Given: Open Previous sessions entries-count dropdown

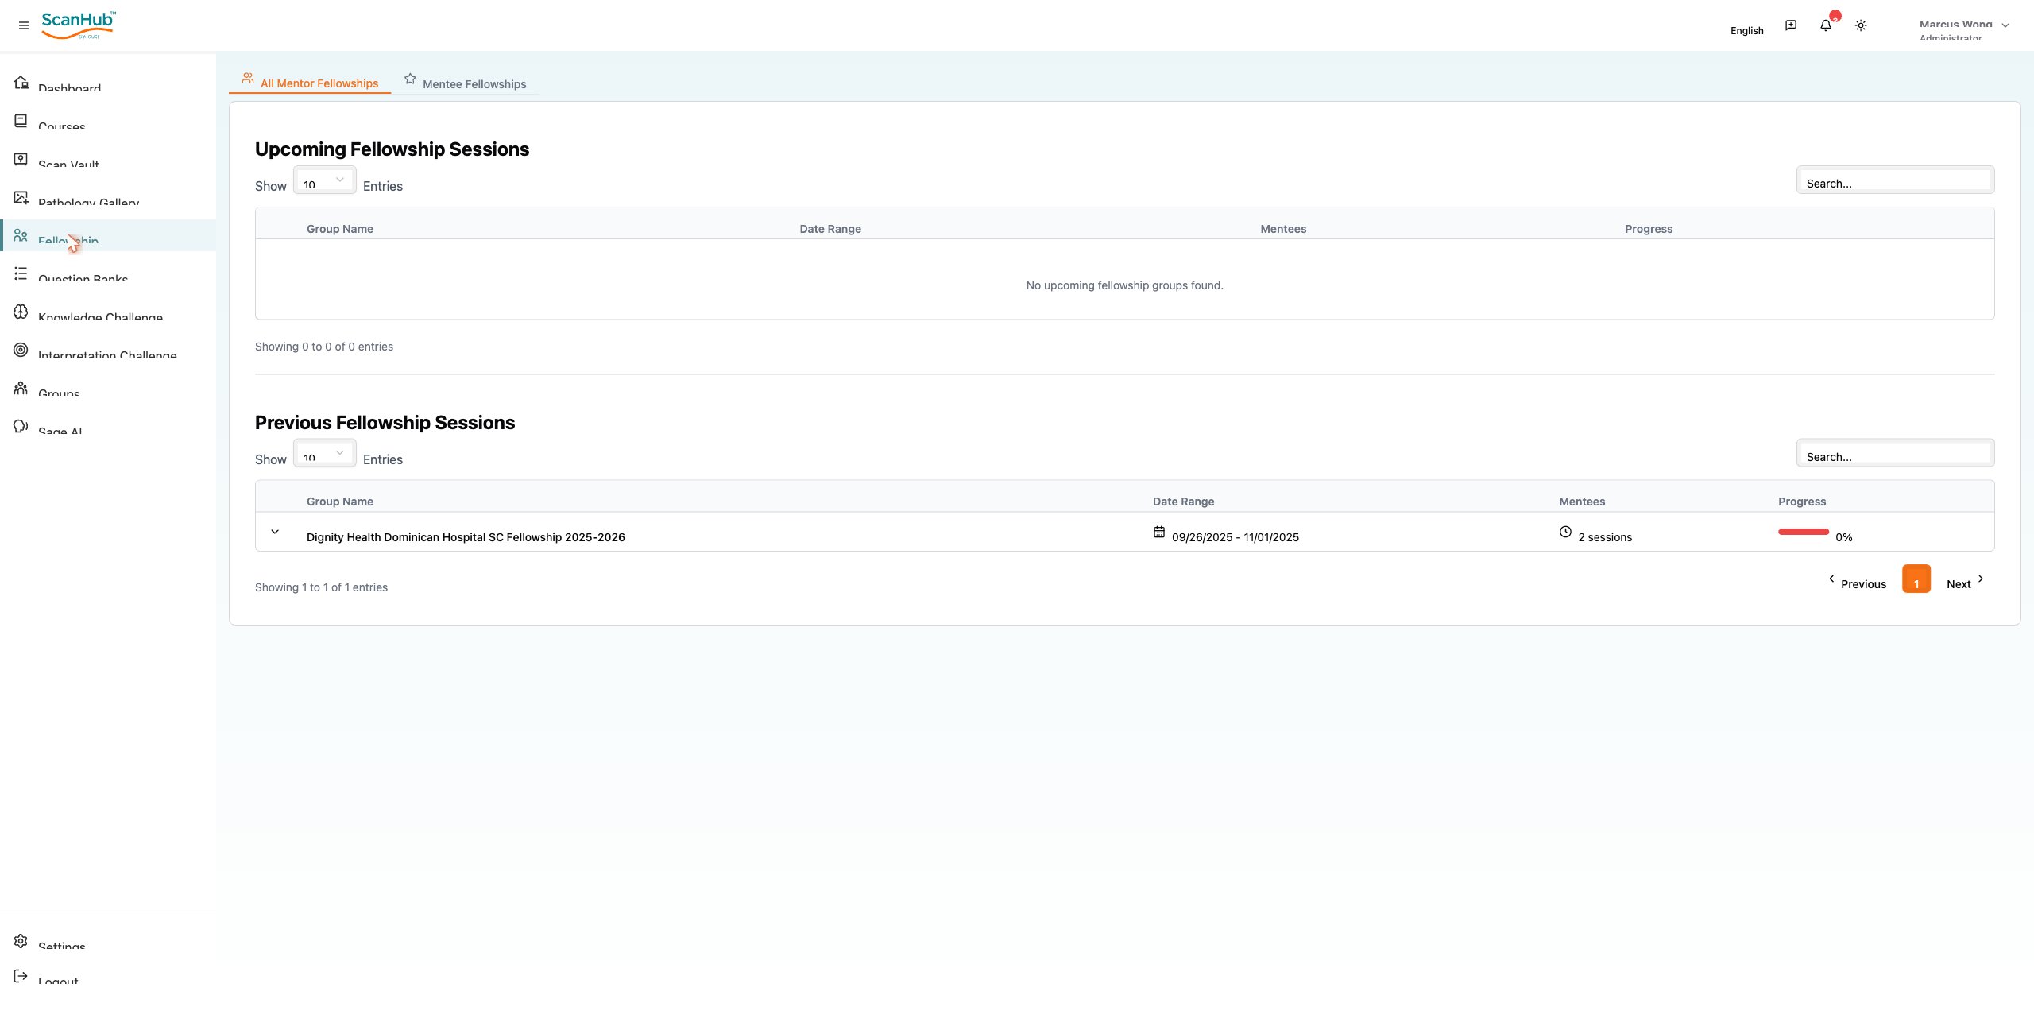Looking at the screenshot, I should (324, 453).
